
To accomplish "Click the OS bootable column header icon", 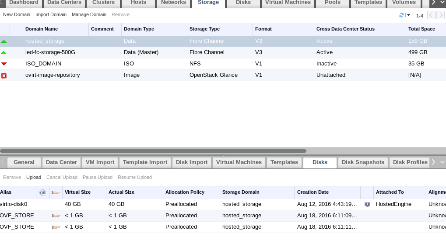I will pos(42,192).
